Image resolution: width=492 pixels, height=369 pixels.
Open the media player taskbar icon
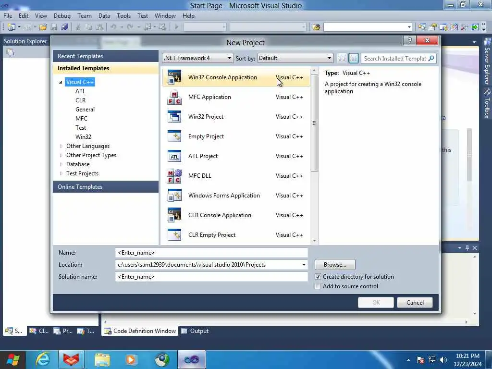coord(132,359)
